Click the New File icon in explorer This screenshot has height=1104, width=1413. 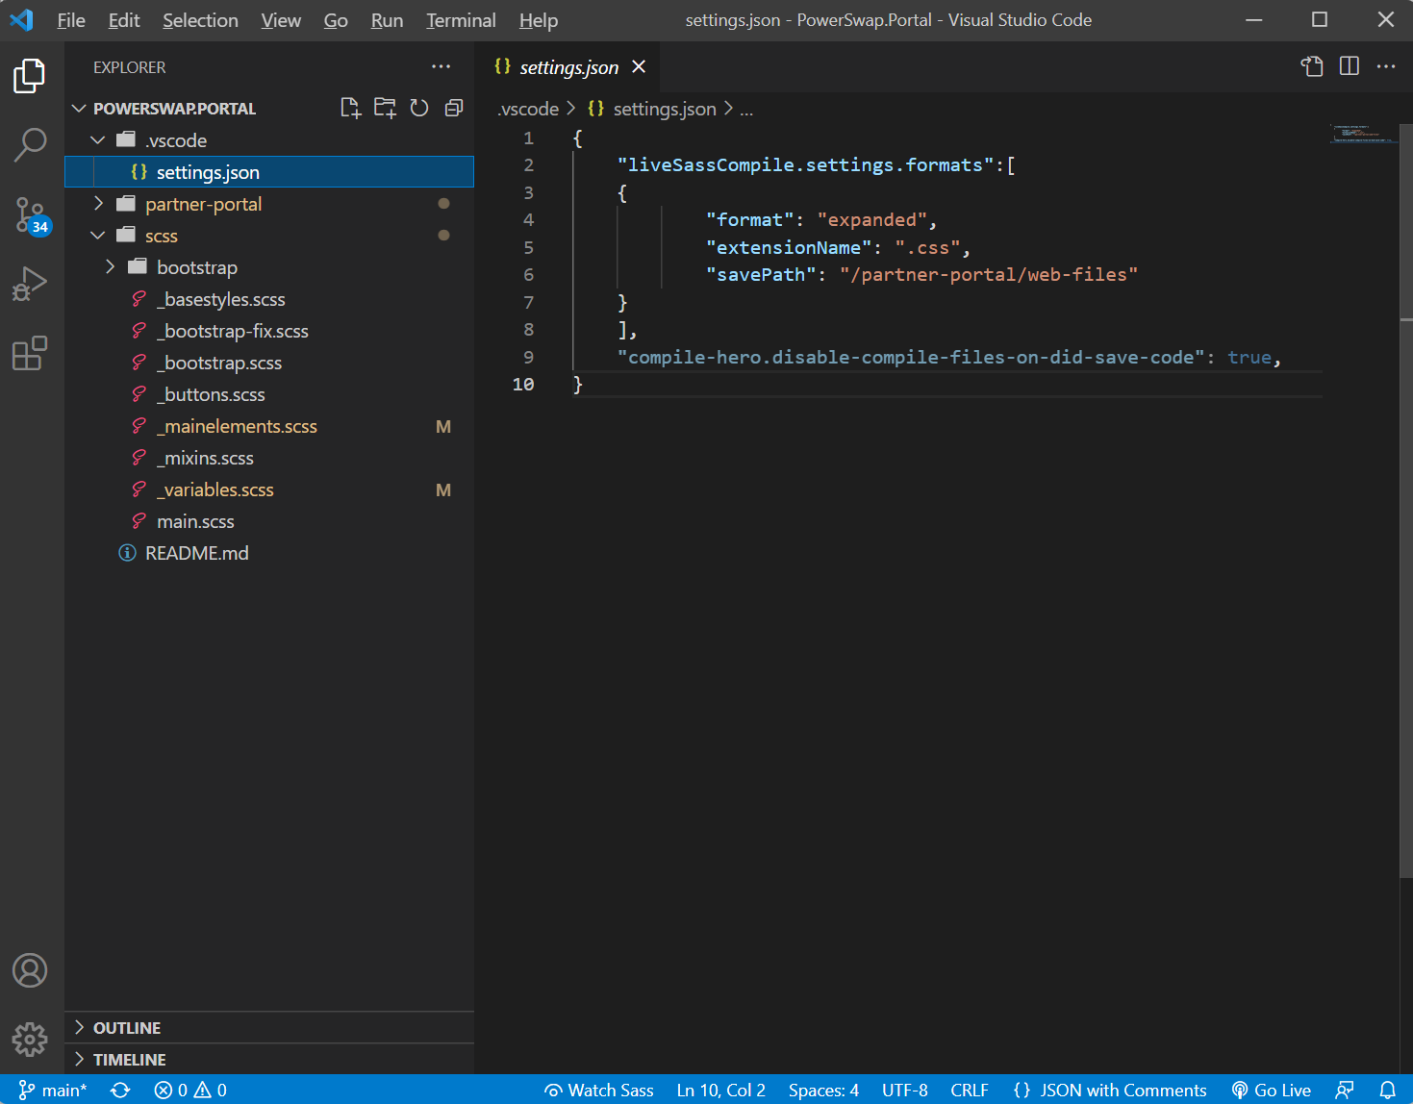point(351,108)
